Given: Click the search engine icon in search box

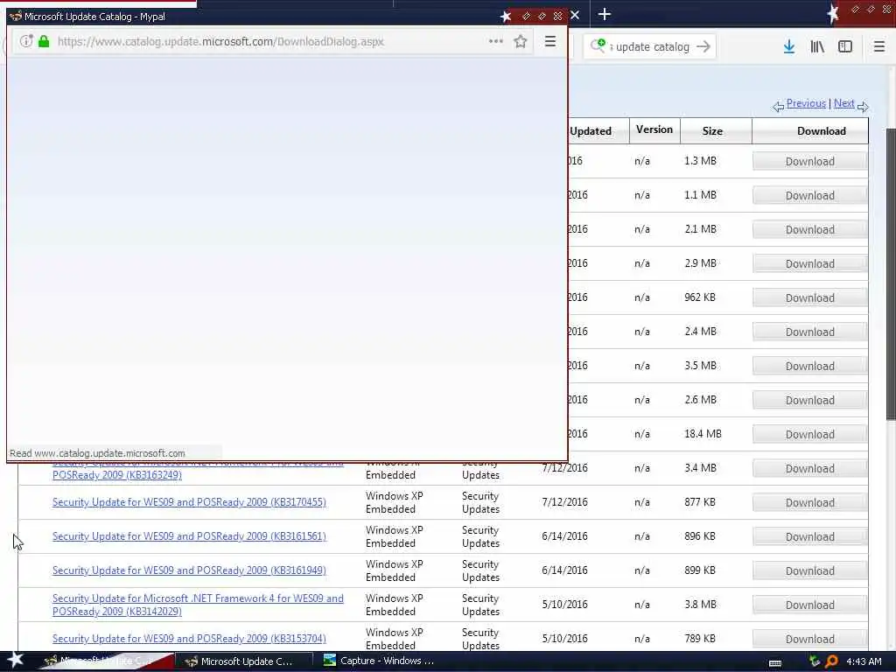Looking at the screenshot, I should coord(598,45).
